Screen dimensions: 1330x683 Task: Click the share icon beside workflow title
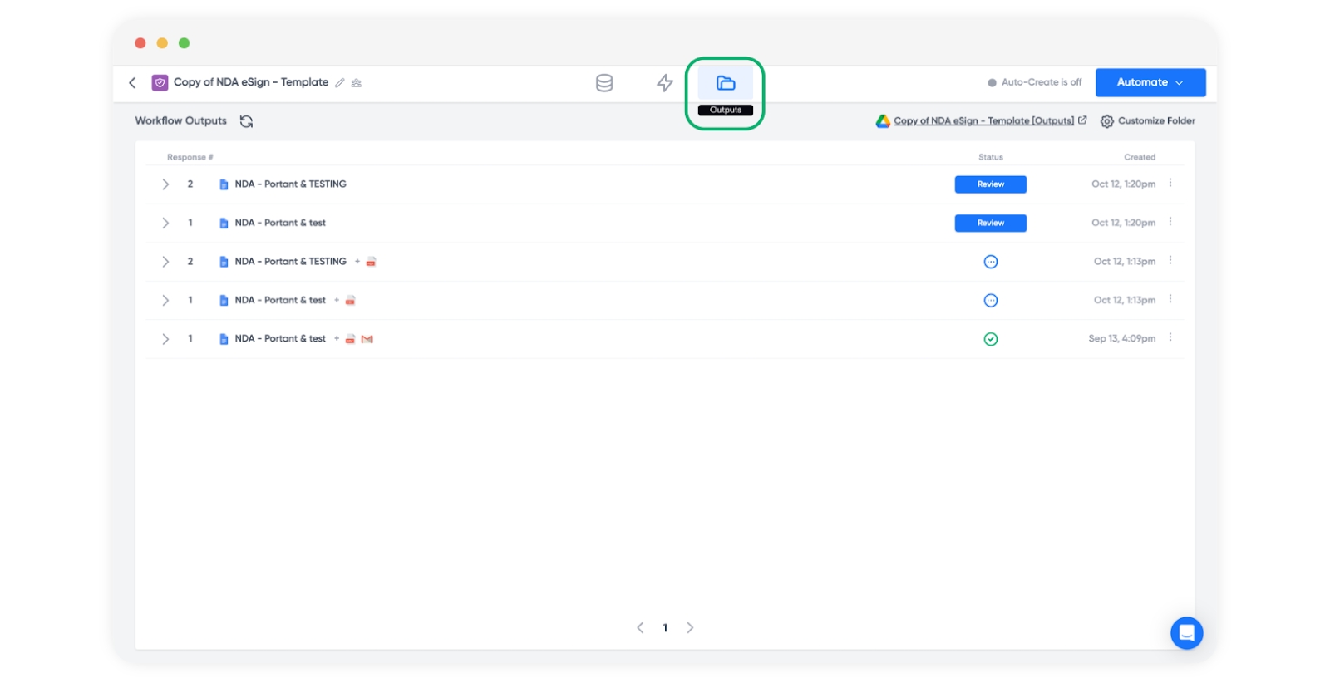[x=357, y=83]
